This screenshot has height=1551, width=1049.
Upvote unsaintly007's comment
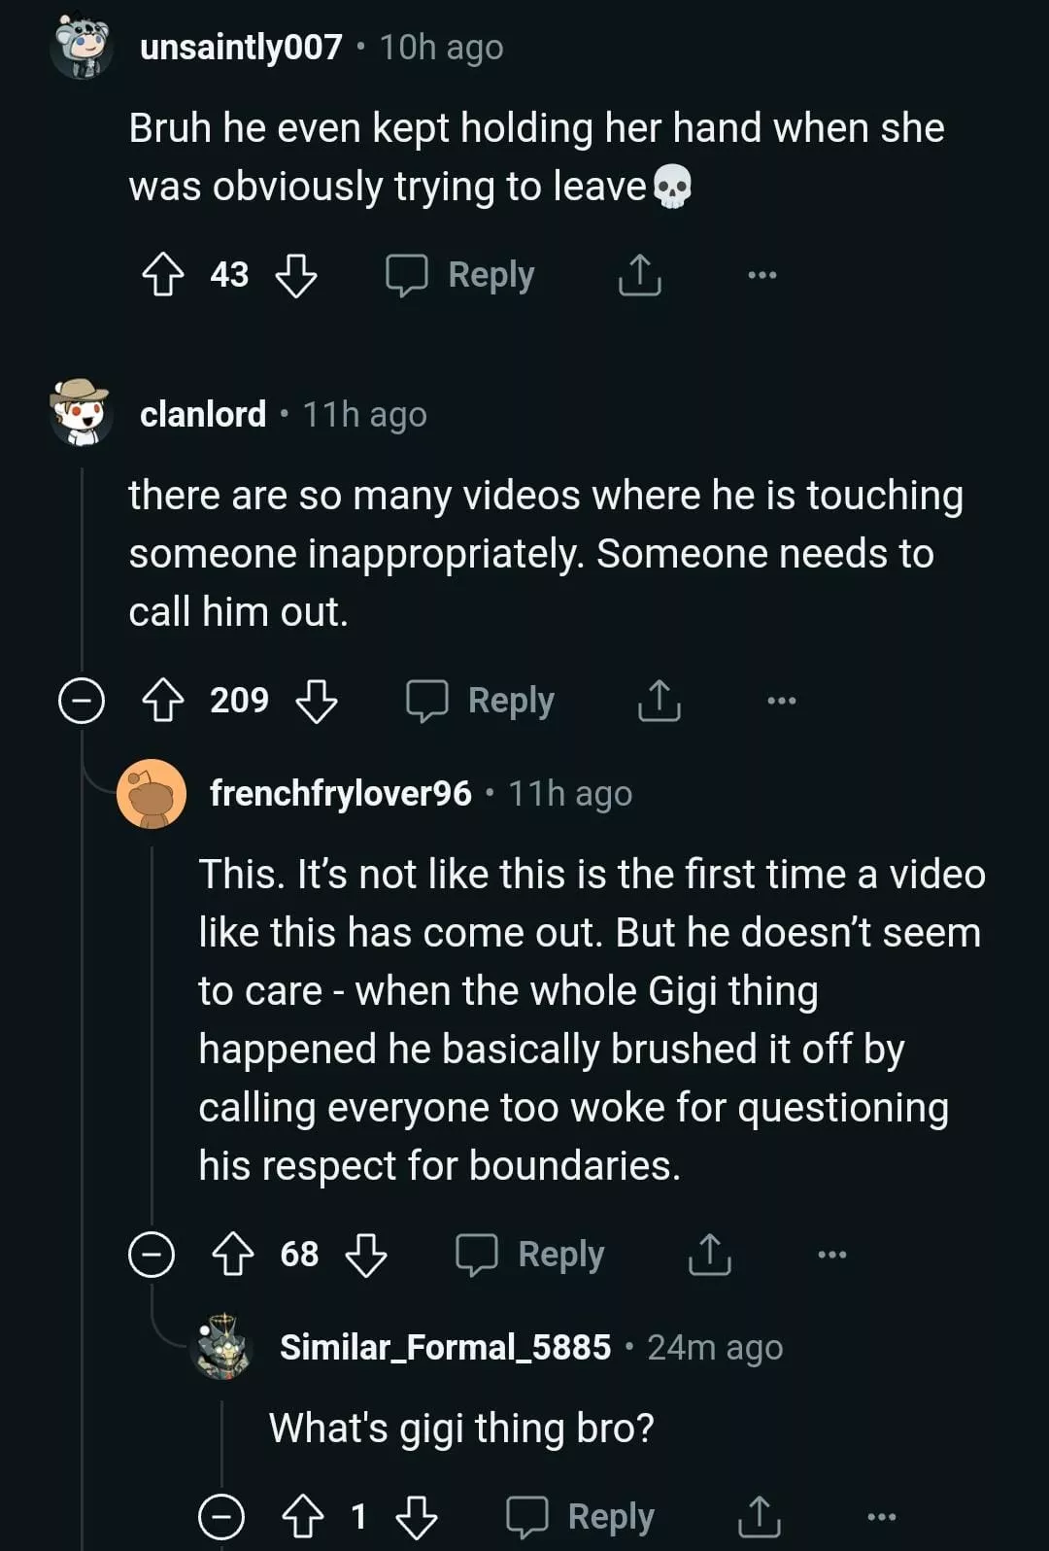pyautogui.click(x=163, y=275)
